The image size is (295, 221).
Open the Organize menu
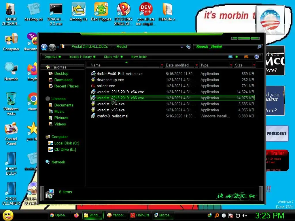tap(52, 57)
